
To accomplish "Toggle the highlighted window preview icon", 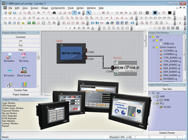I will coord(75,13).
